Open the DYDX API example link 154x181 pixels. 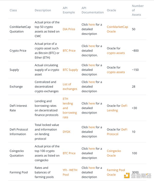[x=66, y=132]
